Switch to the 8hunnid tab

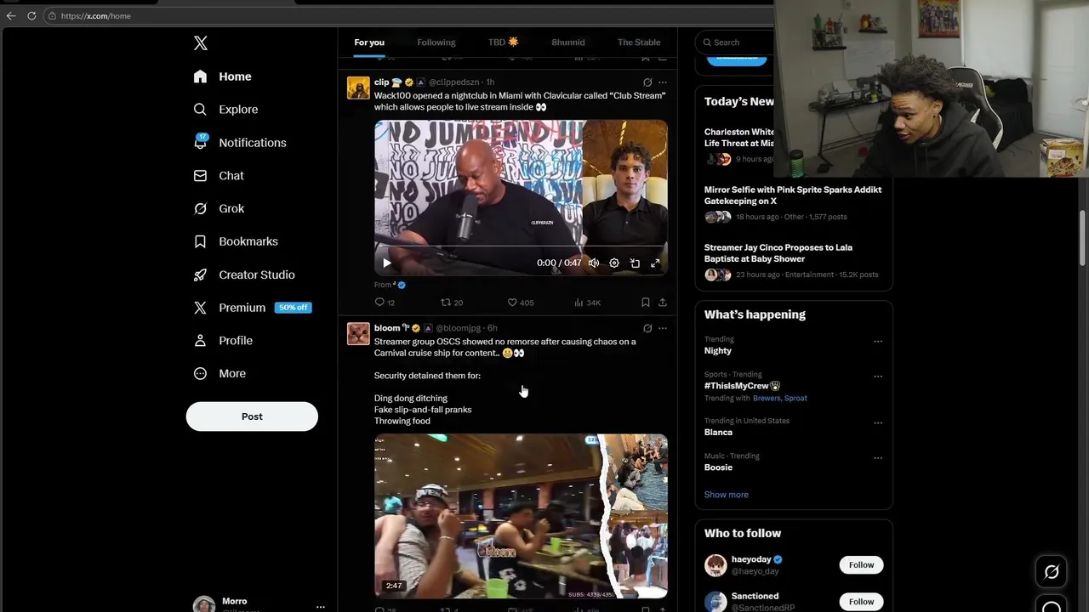(x=568, y=42)
